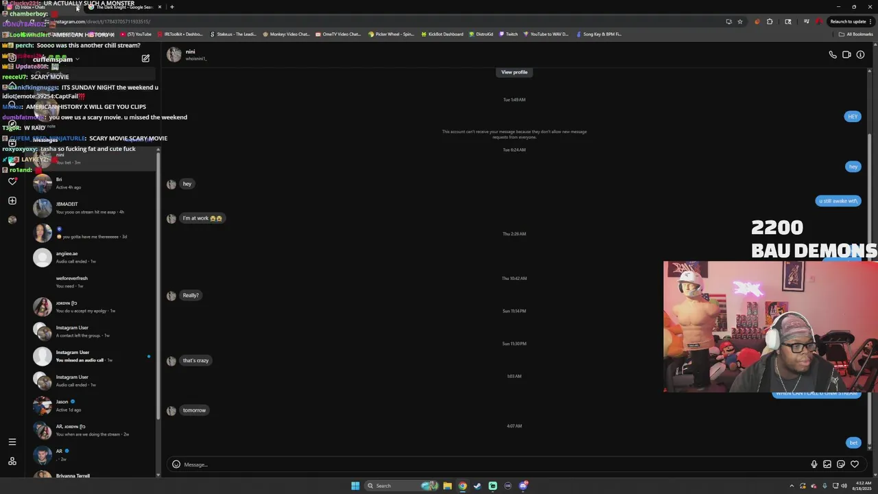Close the Inbox Chats tab
878x494 pixels.
78,7
